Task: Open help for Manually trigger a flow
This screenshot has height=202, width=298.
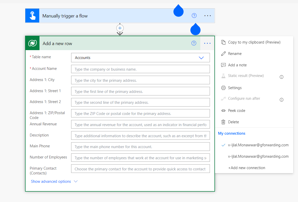Action: point(194,15)
